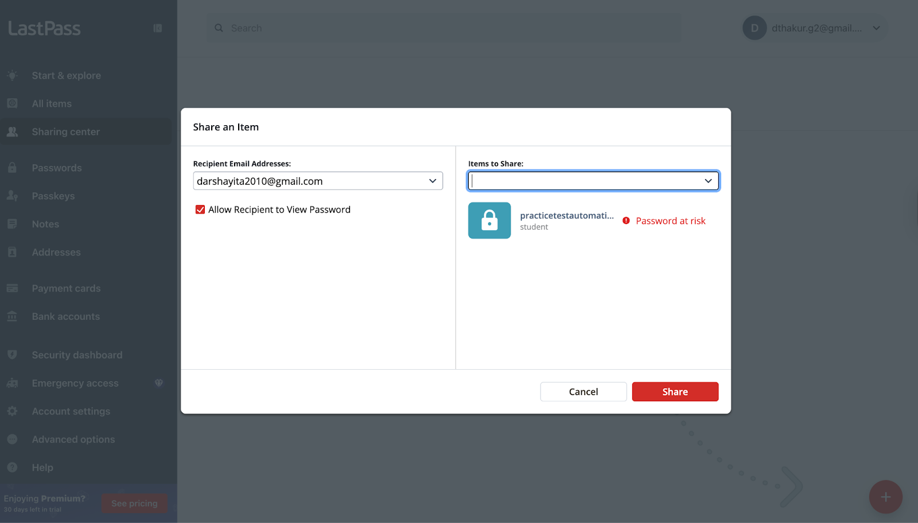Click the LastPass logo
Screen dimensions: 918x523
[44, 28]
